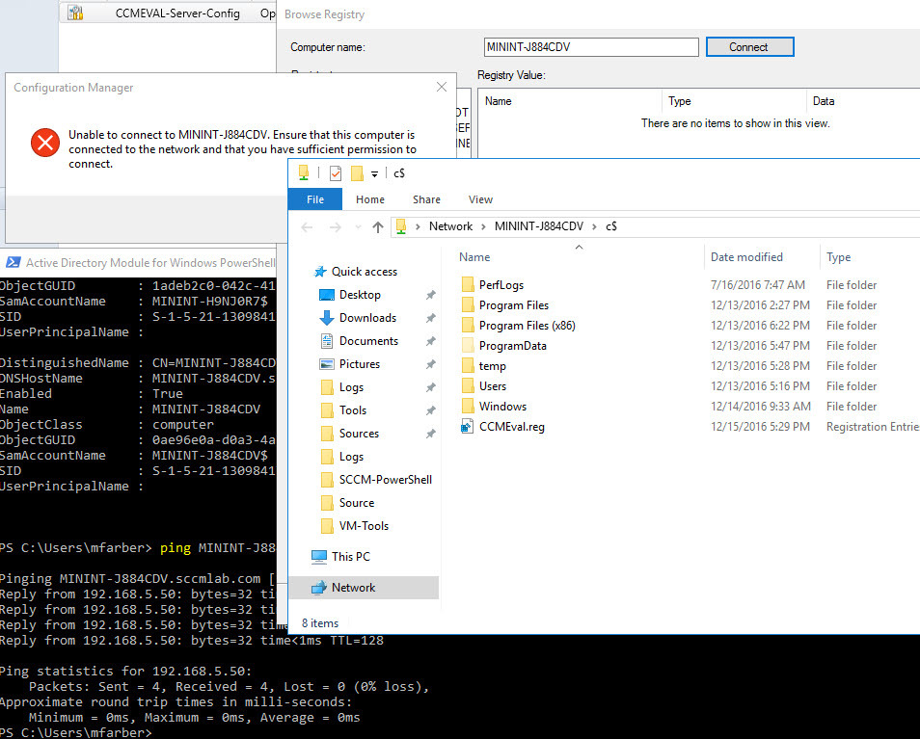The image size is (920, 739).
Task: Select the ProgramData folder icon
Action: click(468, 346)
